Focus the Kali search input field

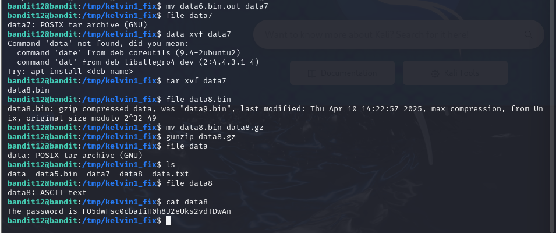coord(399,34)
